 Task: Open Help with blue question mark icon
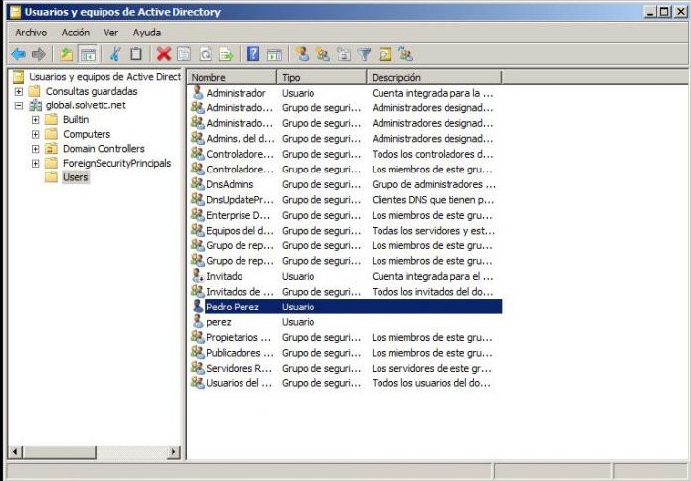pyautogui.click(x=253, y=54)
